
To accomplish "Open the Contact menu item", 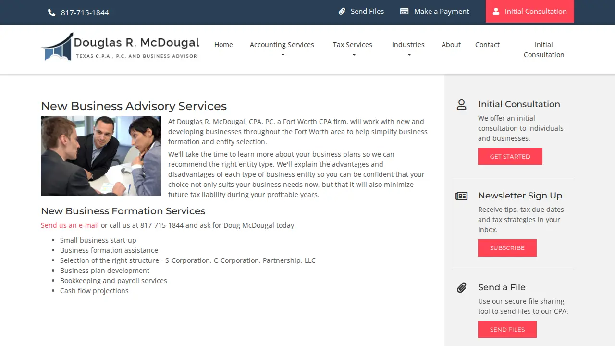I will point(487,45).
